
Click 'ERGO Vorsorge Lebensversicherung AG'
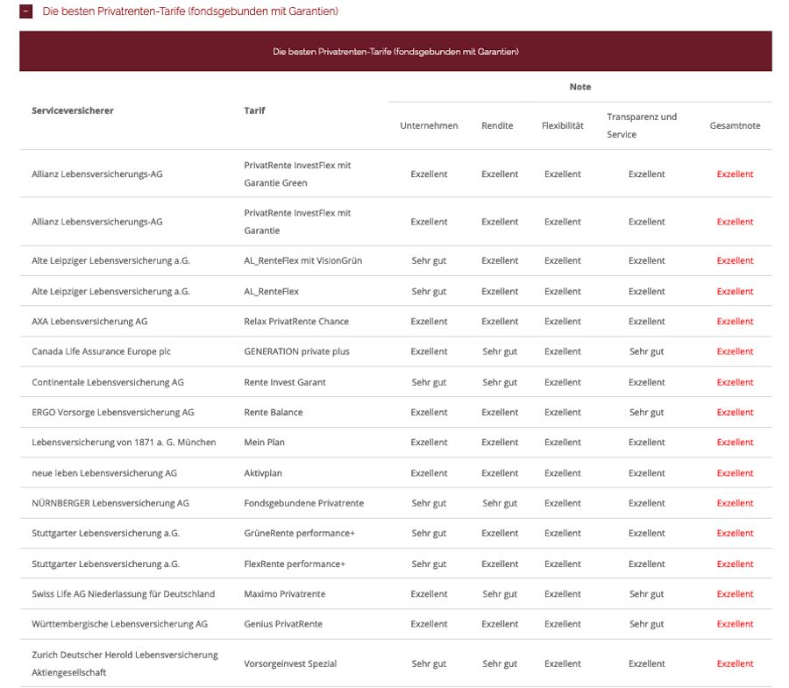point(113,413)
